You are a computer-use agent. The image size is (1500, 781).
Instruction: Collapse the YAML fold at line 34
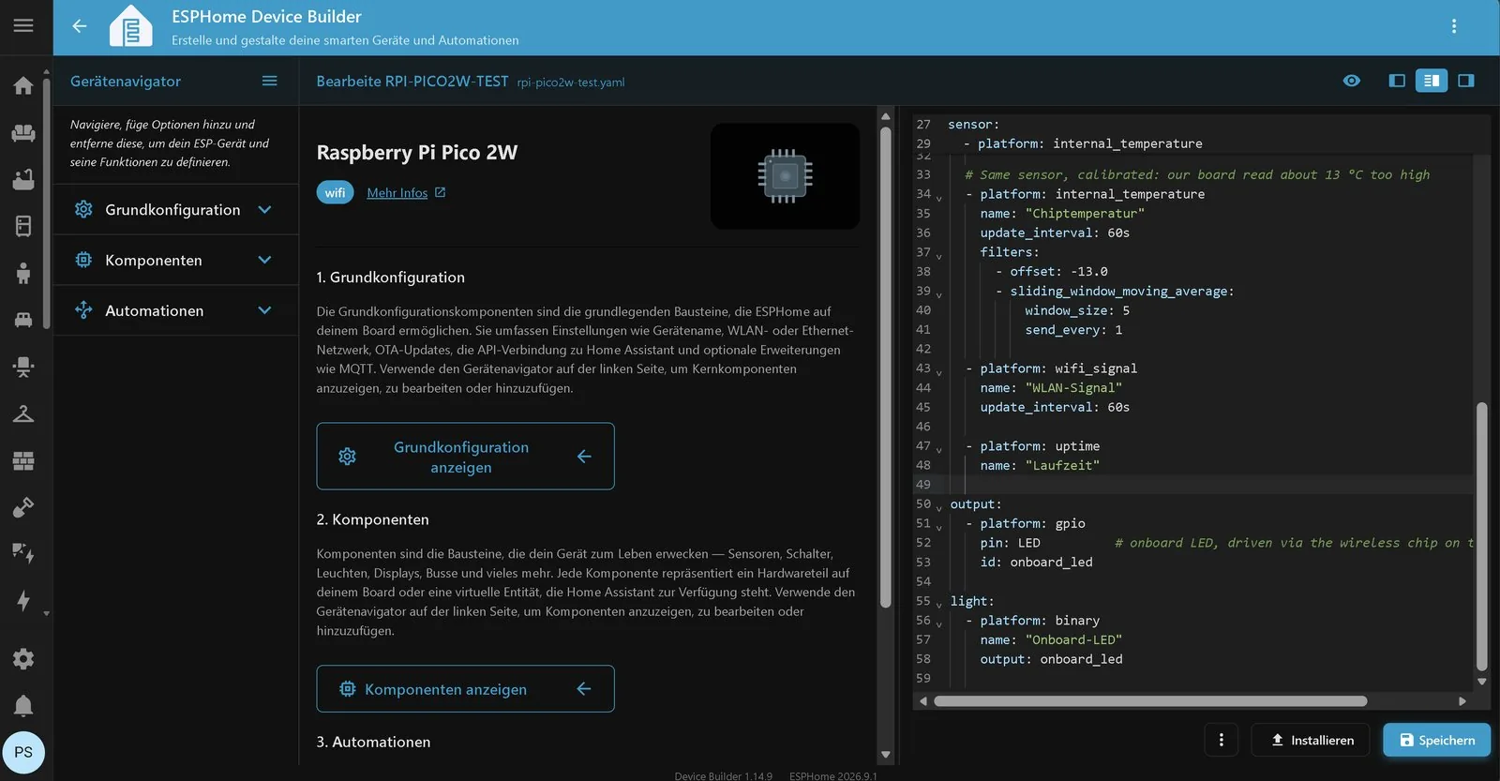pos(939,197)
